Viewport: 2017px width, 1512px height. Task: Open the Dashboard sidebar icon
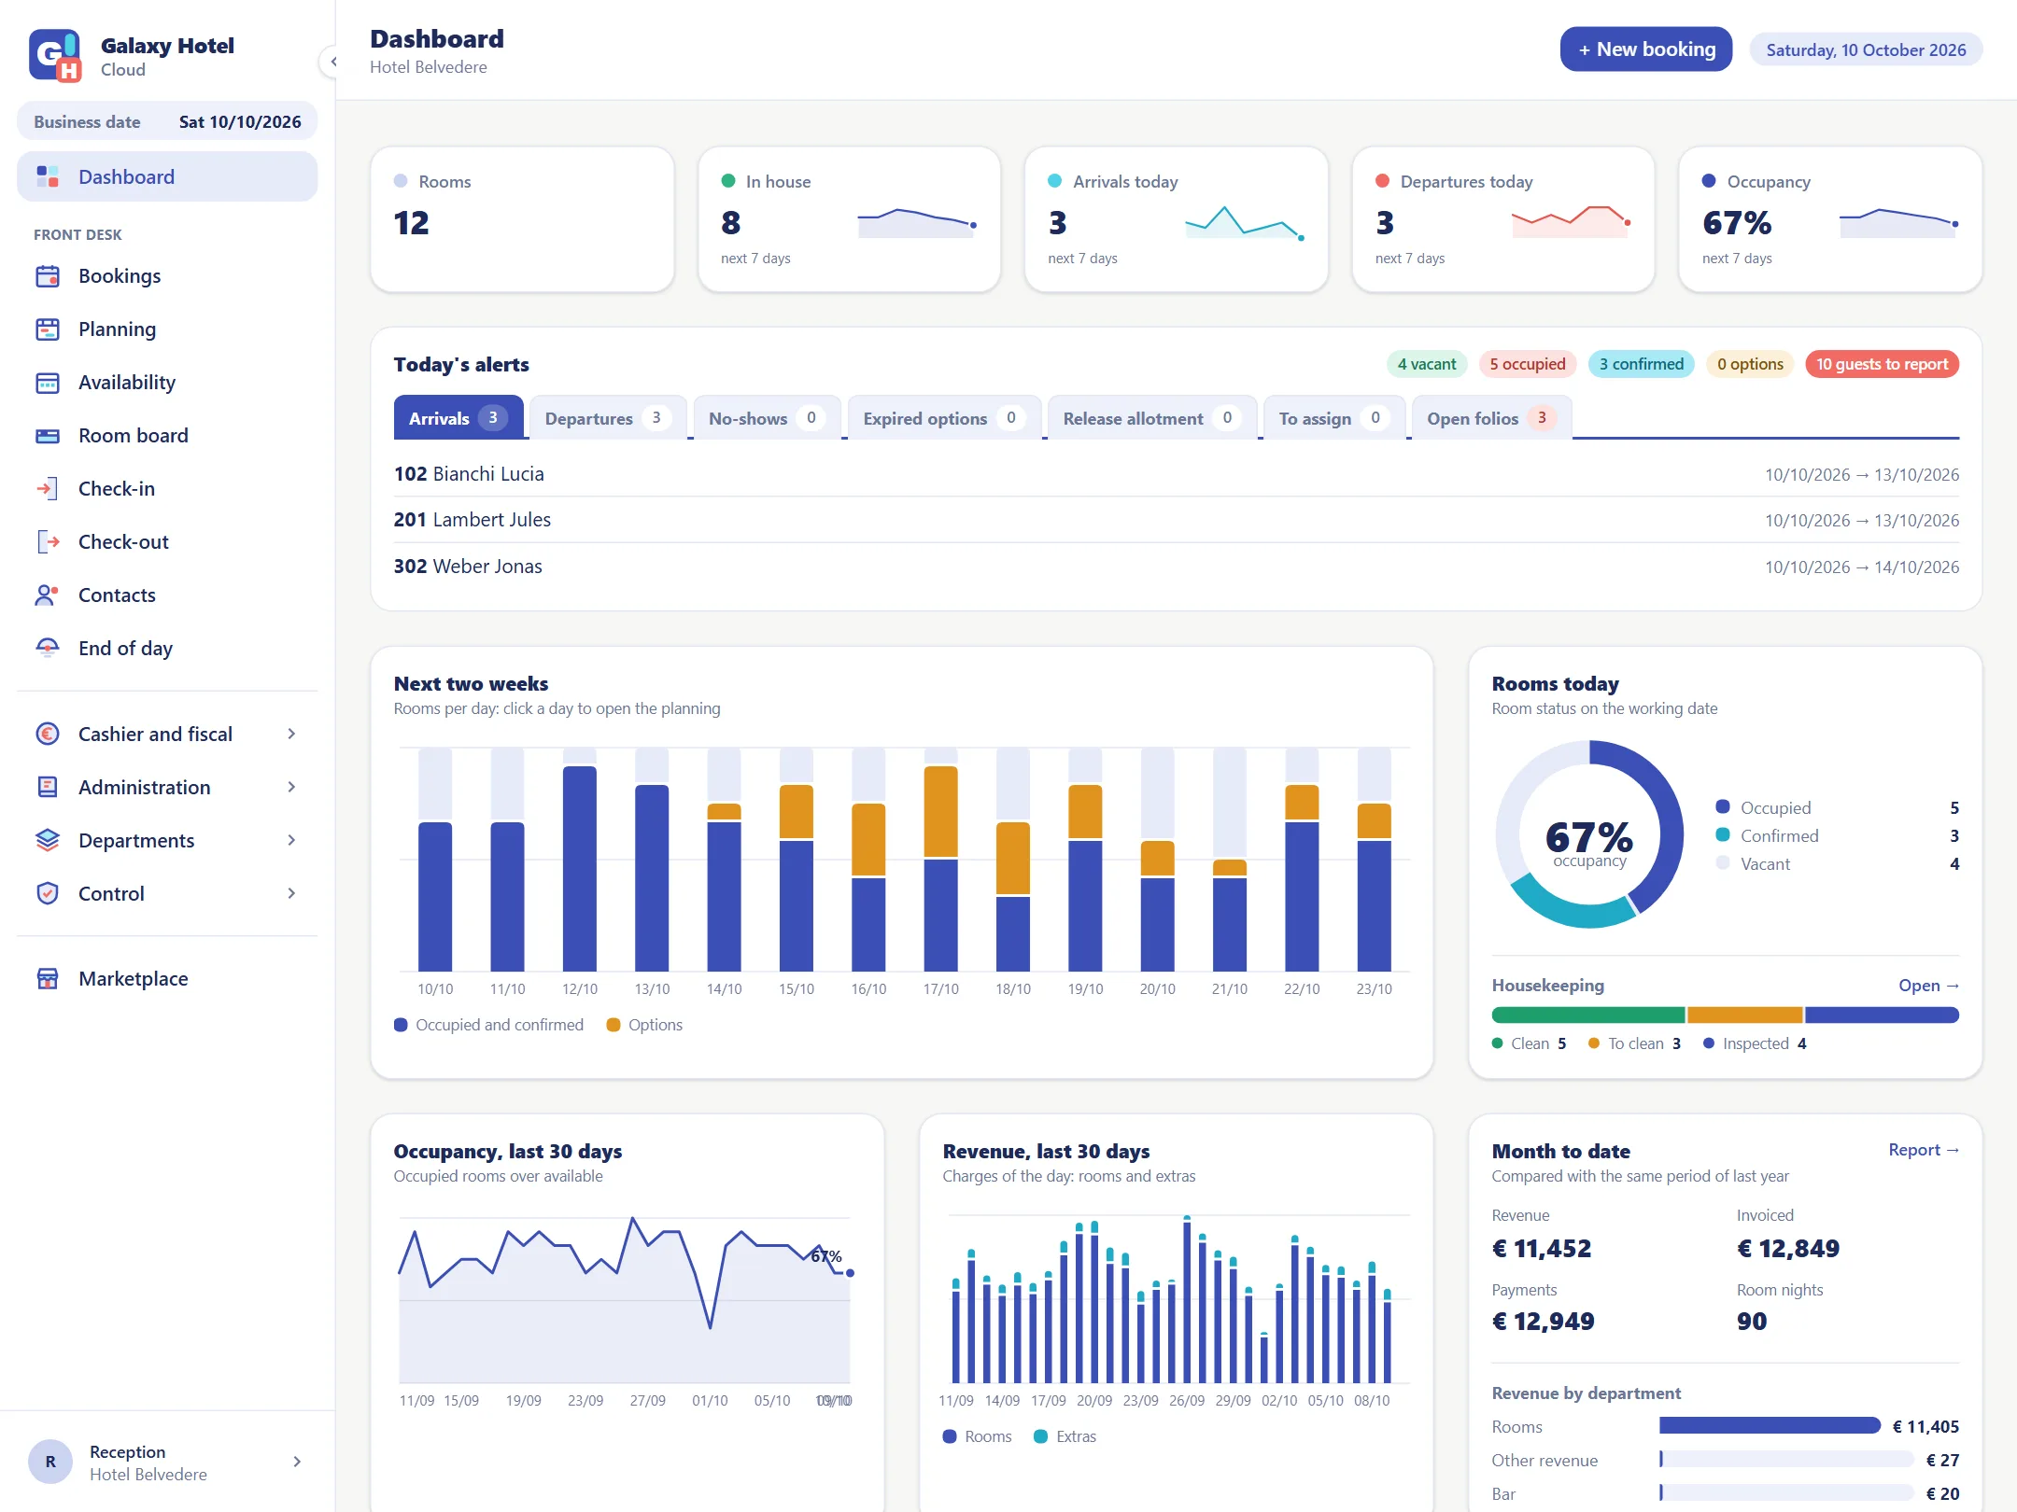tap(48, 176)
